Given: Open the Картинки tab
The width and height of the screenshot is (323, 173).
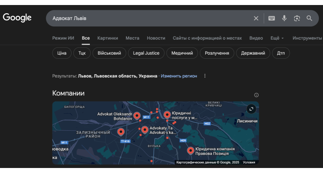Looking at the screenshot, I should [x=108, y=38].
